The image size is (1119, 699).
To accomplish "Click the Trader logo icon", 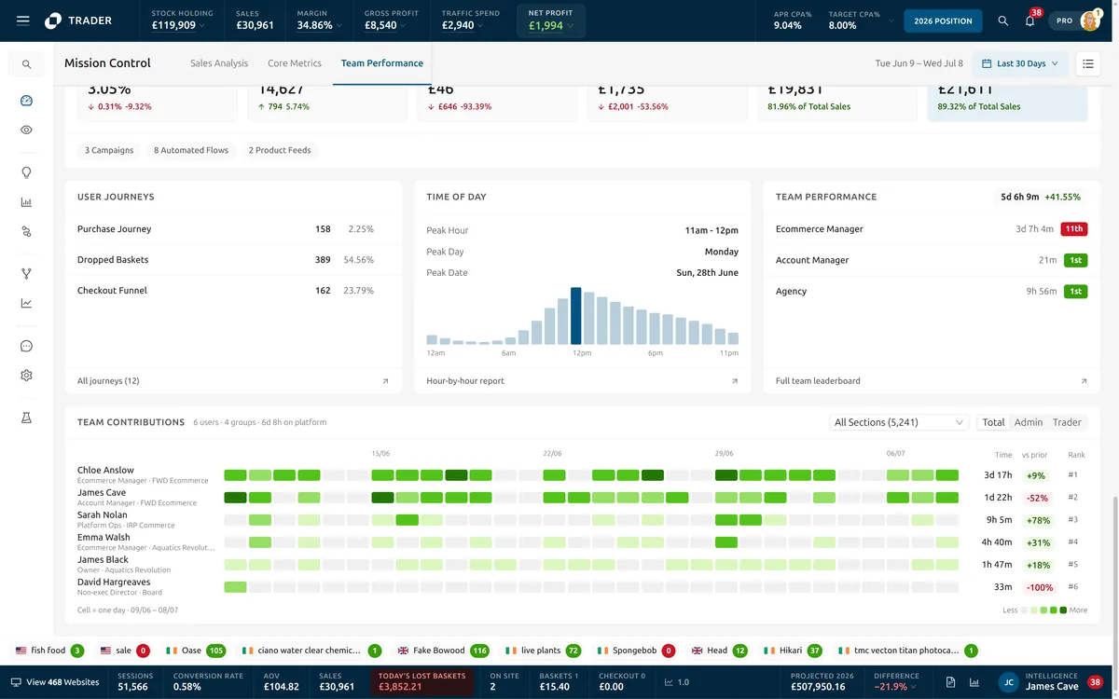I will click(53, 21).
